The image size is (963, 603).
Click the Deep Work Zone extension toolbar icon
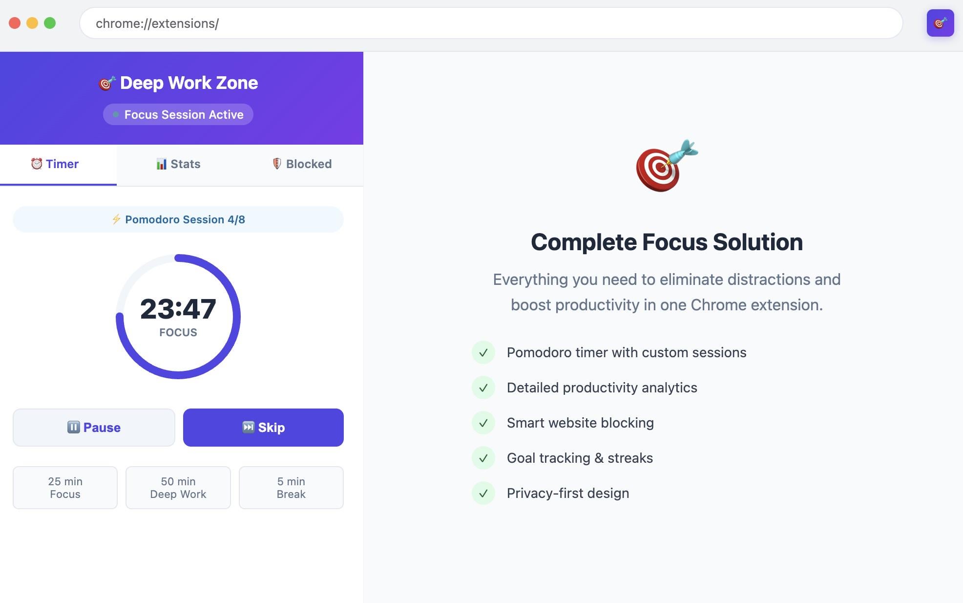(940, 23)
